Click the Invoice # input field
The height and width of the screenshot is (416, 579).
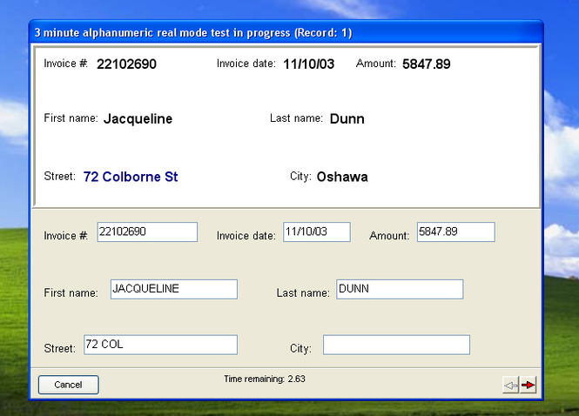click(147, 231)
